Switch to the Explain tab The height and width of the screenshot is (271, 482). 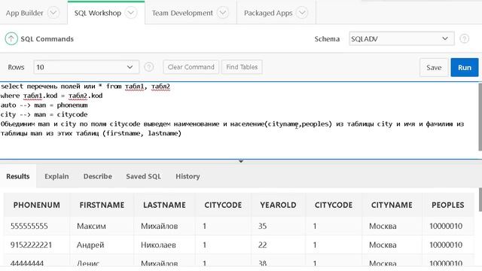click(x=56, y=176)
